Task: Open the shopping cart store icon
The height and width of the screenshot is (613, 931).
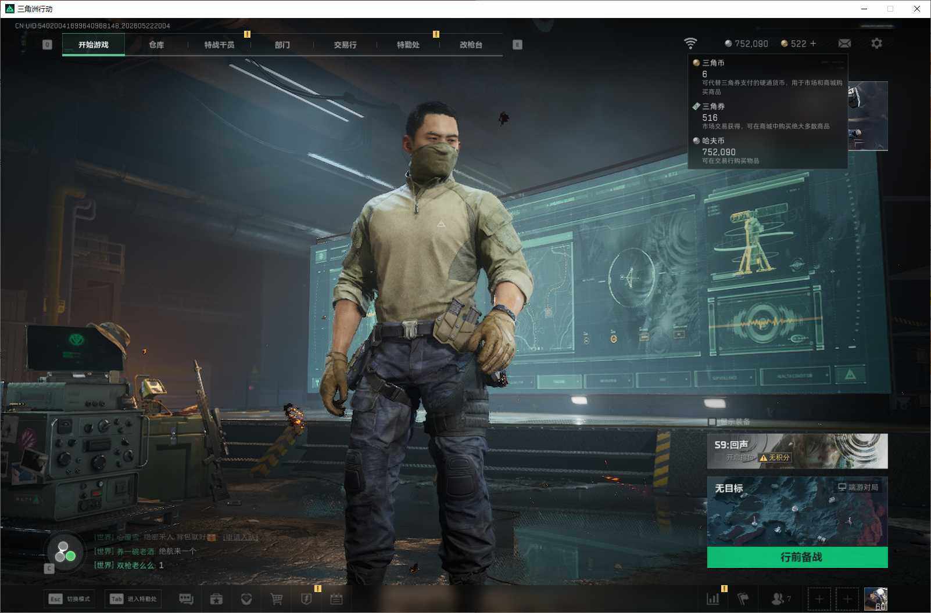Action: click(x=277, y=599)
